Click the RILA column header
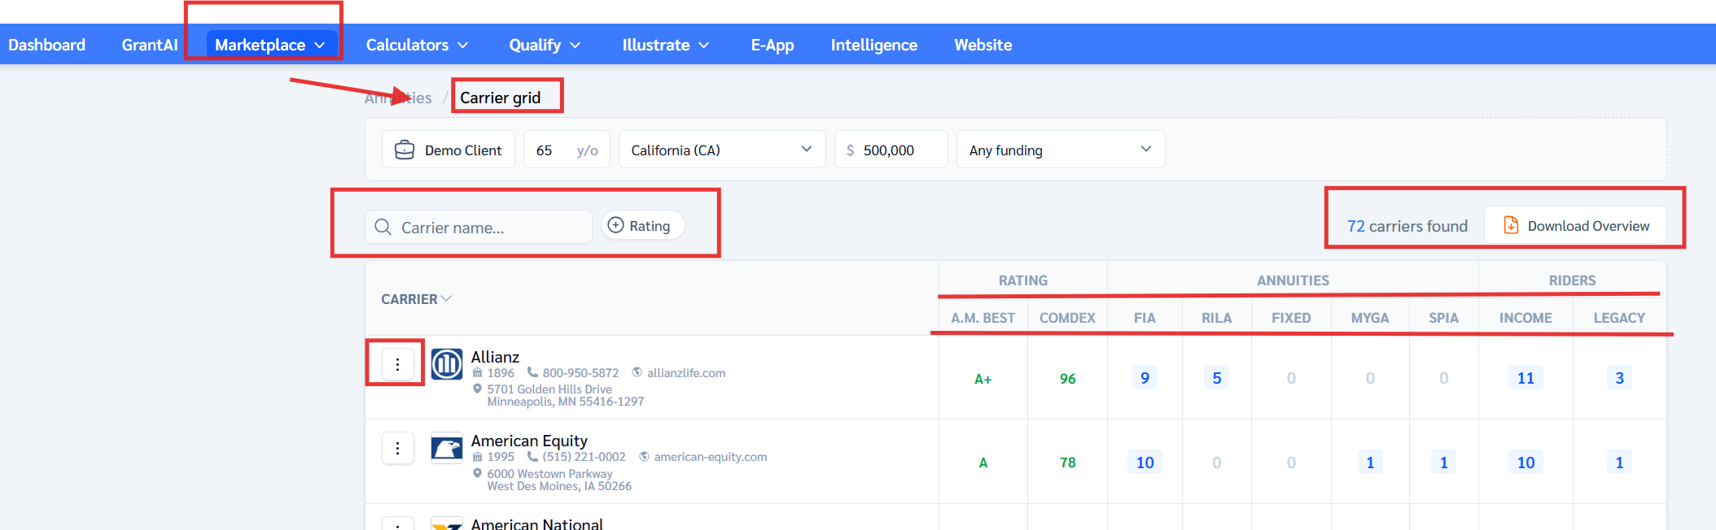This screenshot has height=530, width=1716. click(1216, 318)
